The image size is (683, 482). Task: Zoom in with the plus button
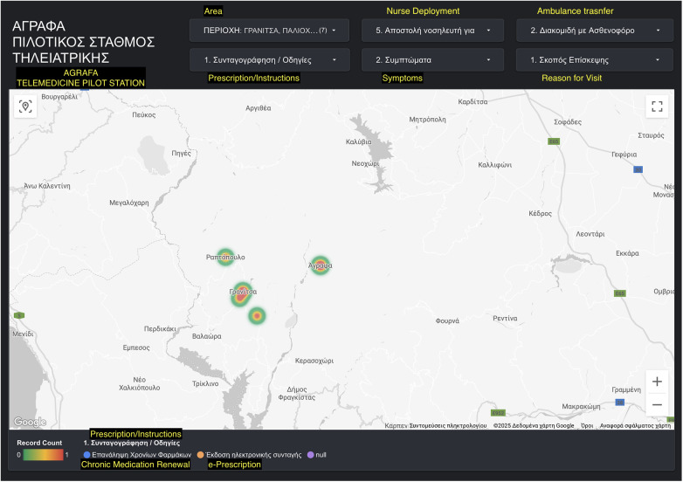[657, 382]
